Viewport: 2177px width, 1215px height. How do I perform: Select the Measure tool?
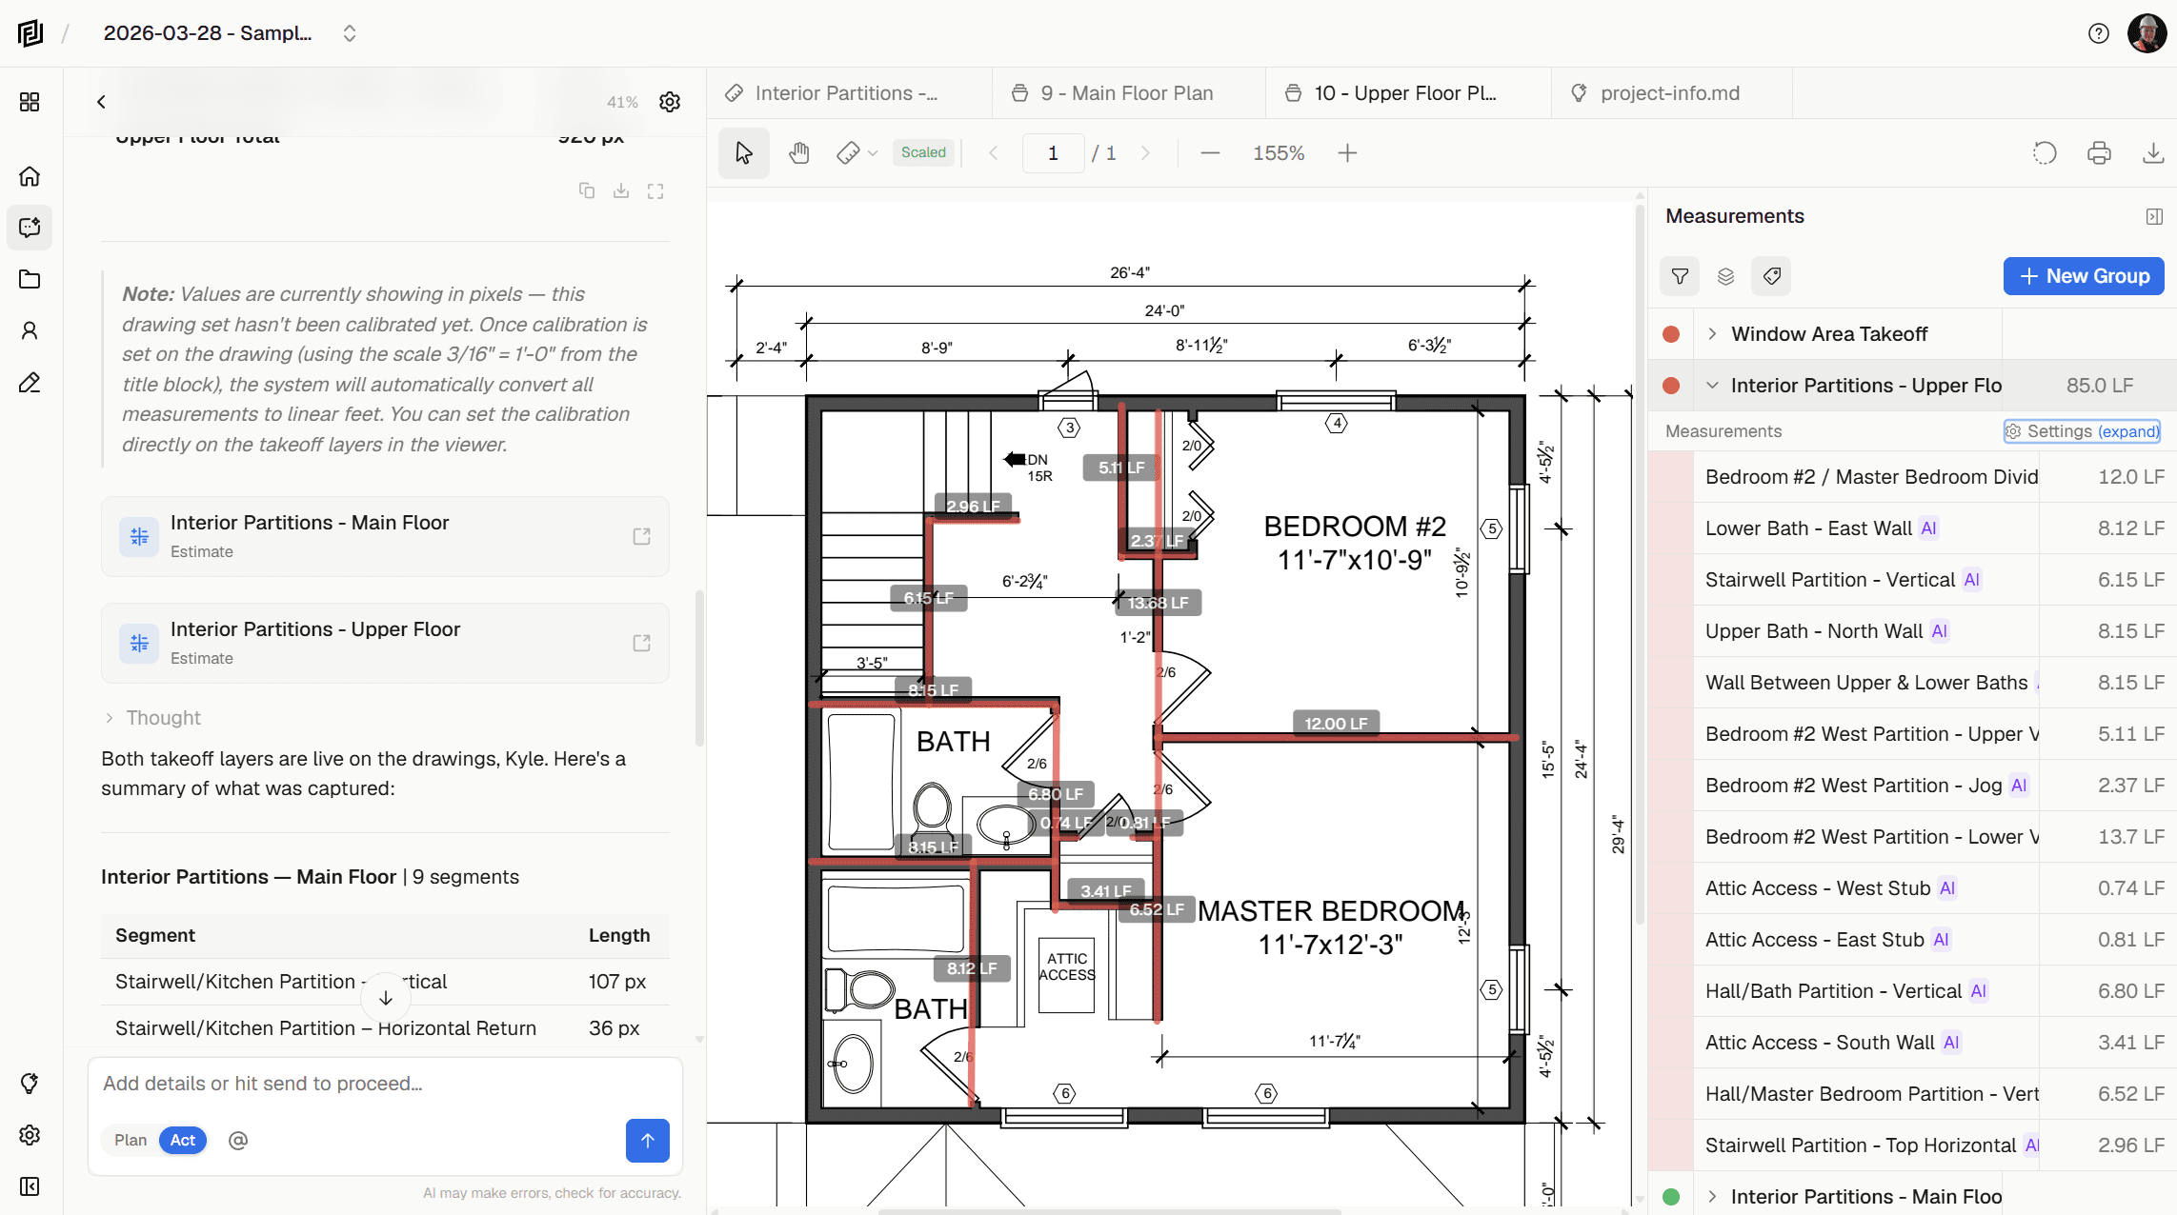[x=847, y=152]
